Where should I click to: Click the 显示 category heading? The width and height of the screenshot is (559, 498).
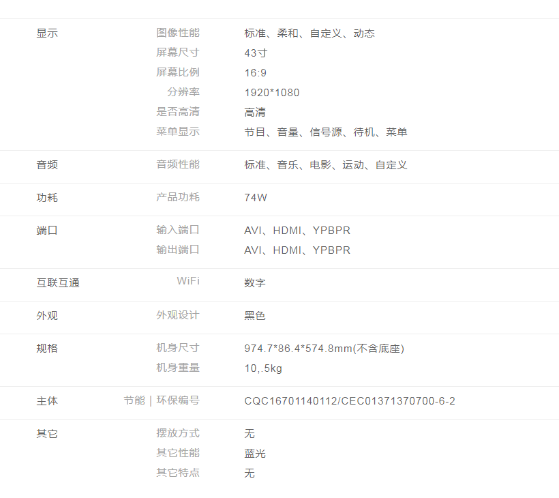tap(47, 33)
